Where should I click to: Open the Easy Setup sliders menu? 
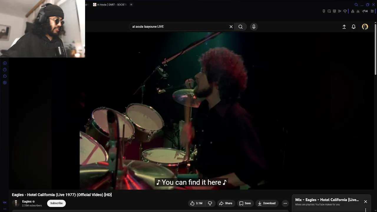372,11
